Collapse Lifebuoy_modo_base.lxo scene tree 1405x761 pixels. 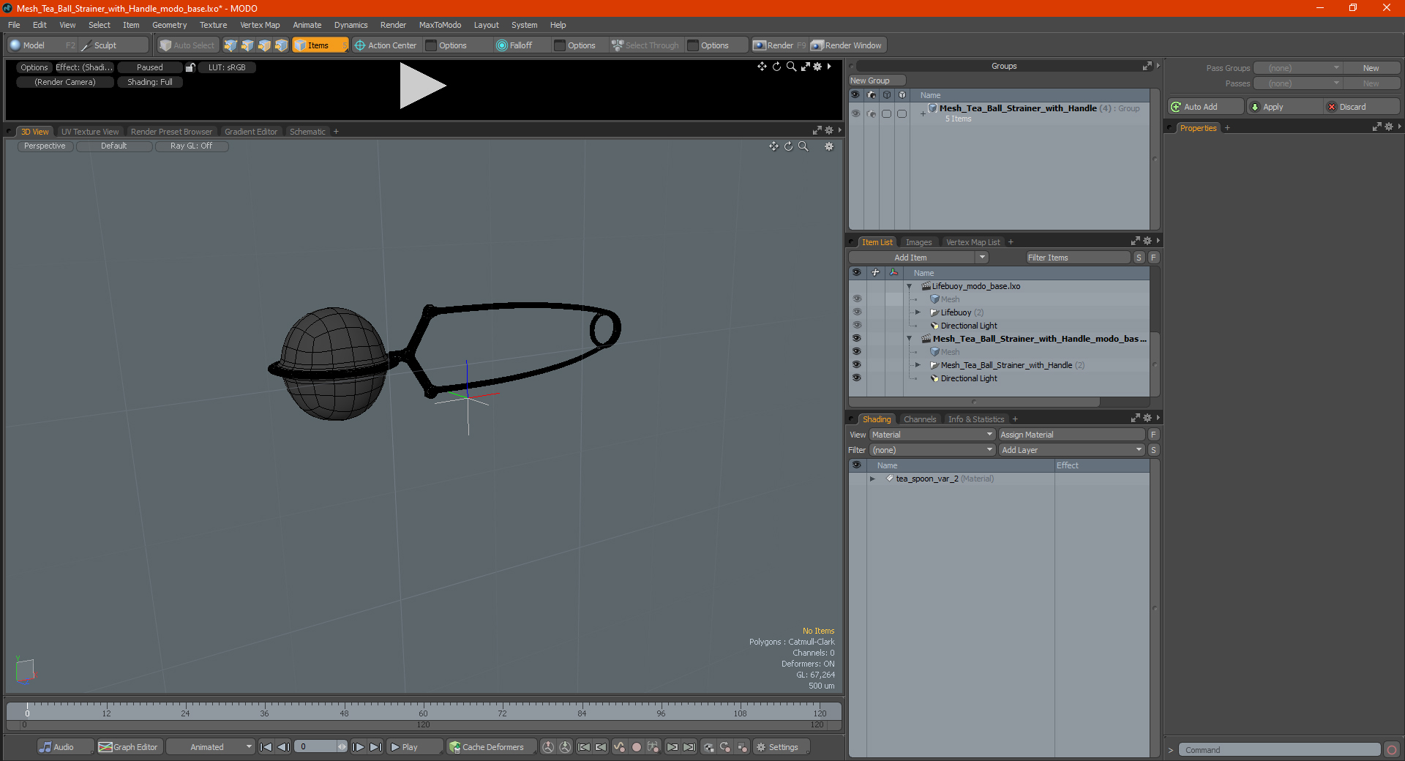coord(910,286)
